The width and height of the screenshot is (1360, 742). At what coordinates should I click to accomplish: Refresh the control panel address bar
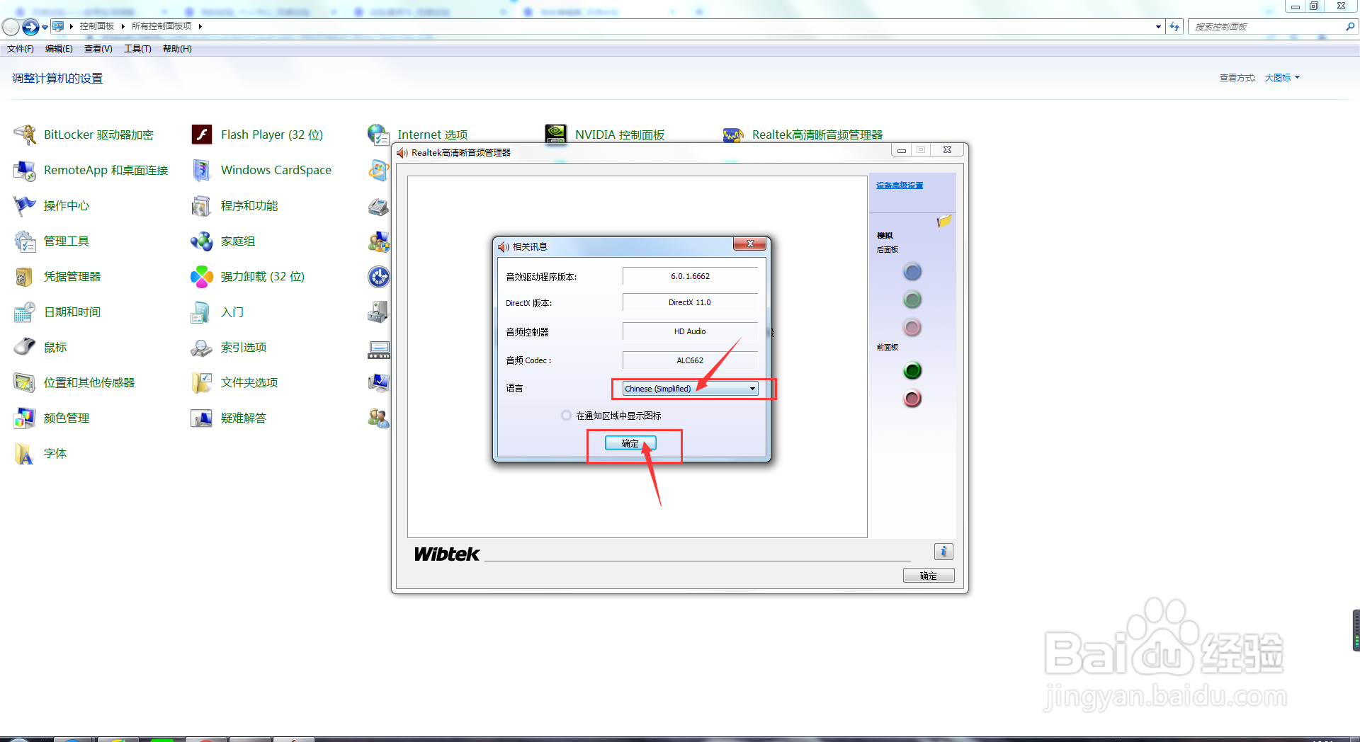(x=1174, y=27)
